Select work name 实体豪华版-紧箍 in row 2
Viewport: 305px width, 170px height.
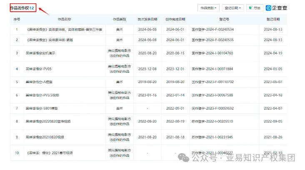point(50,40)
